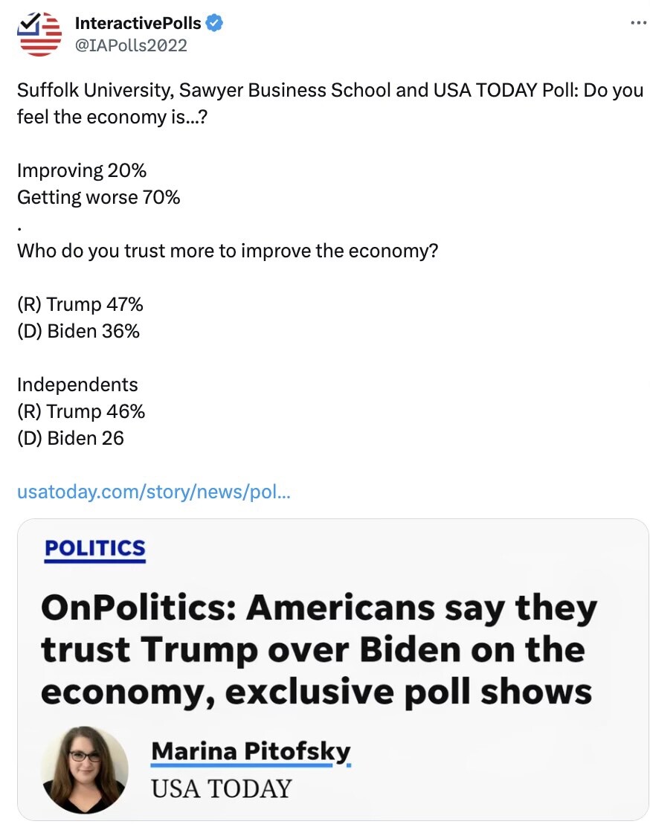Click the '(R) Trump 47%' line
650x830 pixels.
click(x=80, y=304)
